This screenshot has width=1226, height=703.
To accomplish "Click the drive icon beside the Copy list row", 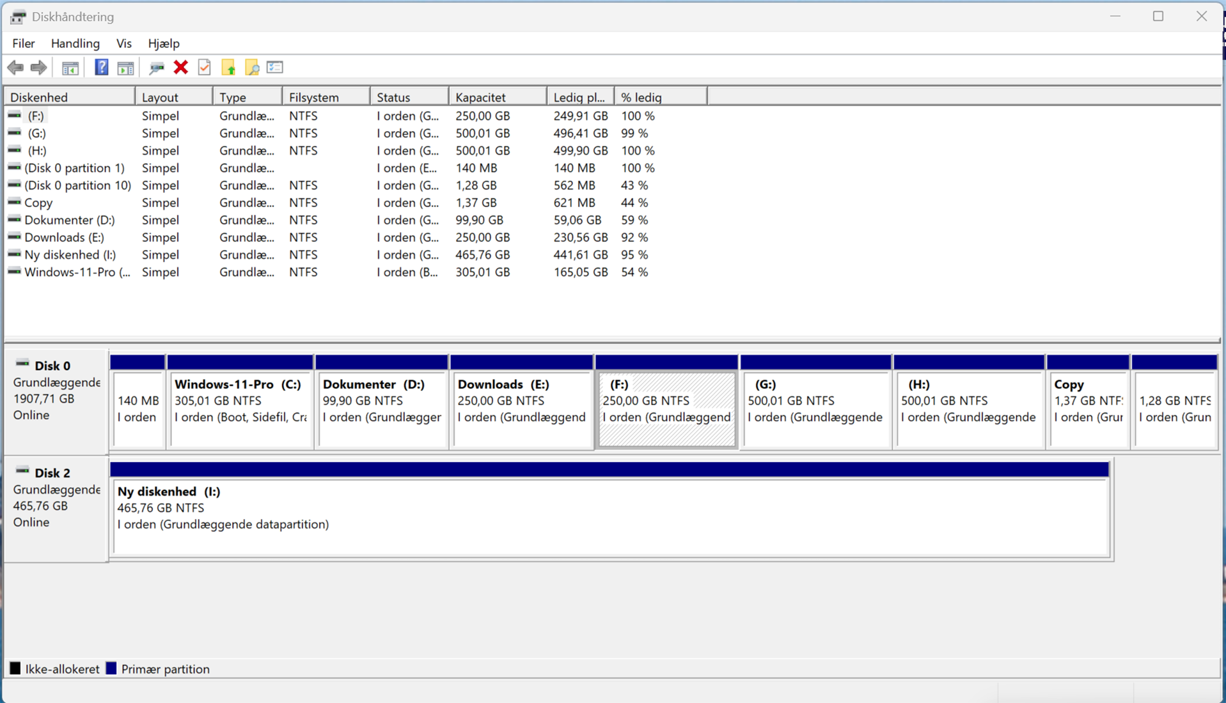I will 14,202.
